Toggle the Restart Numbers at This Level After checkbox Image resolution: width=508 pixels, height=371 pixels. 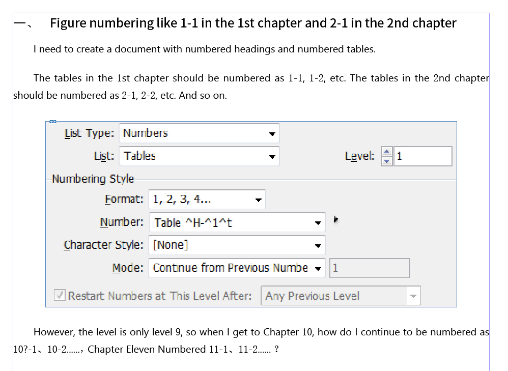[x=59, y=296]
